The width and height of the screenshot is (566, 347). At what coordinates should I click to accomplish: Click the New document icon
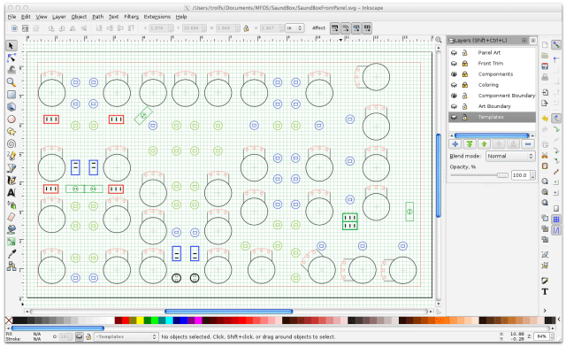coord(545,45)
